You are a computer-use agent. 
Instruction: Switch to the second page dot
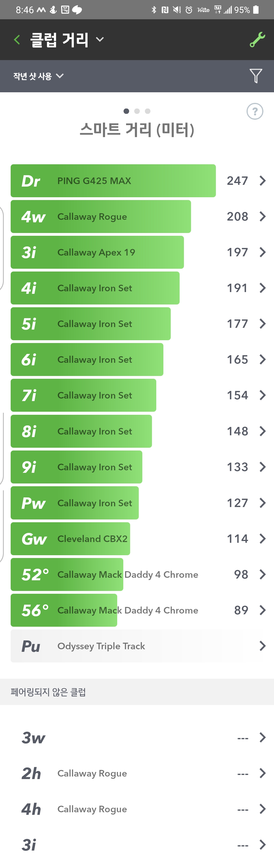[x=137, y=111]
